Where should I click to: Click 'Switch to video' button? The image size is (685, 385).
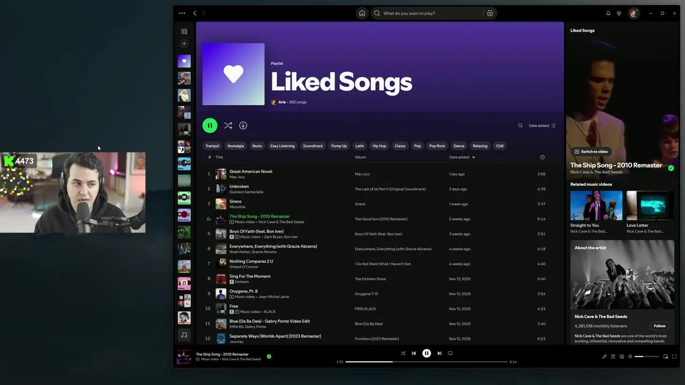[x=591, y=151]
